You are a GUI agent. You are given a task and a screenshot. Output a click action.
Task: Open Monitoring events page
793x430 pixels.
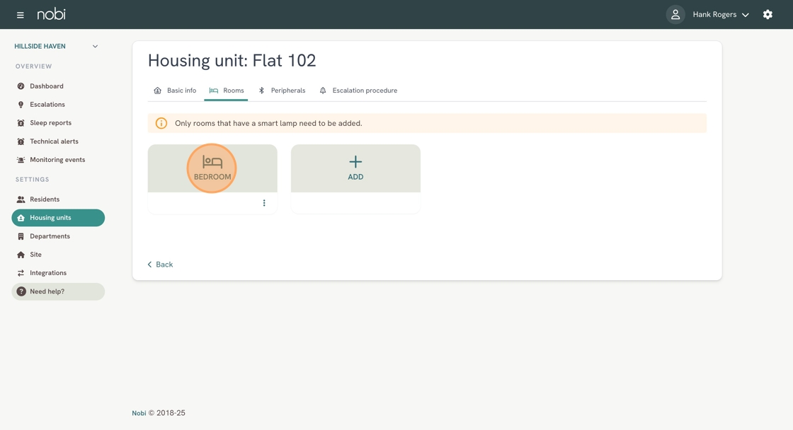(57, 160)
